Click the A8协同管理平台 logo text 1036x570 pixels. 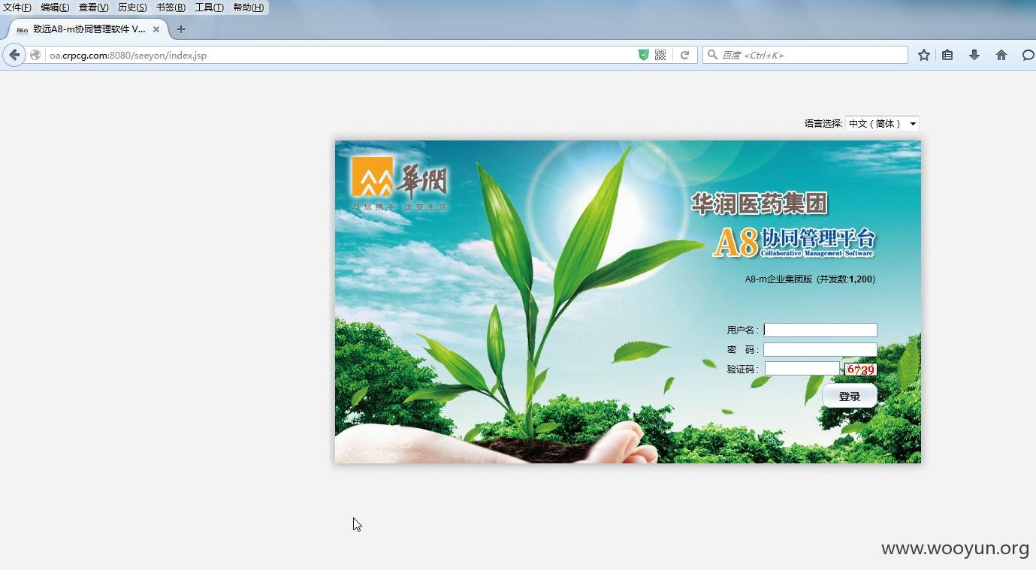pyautogui.click(x=795, y=242)
